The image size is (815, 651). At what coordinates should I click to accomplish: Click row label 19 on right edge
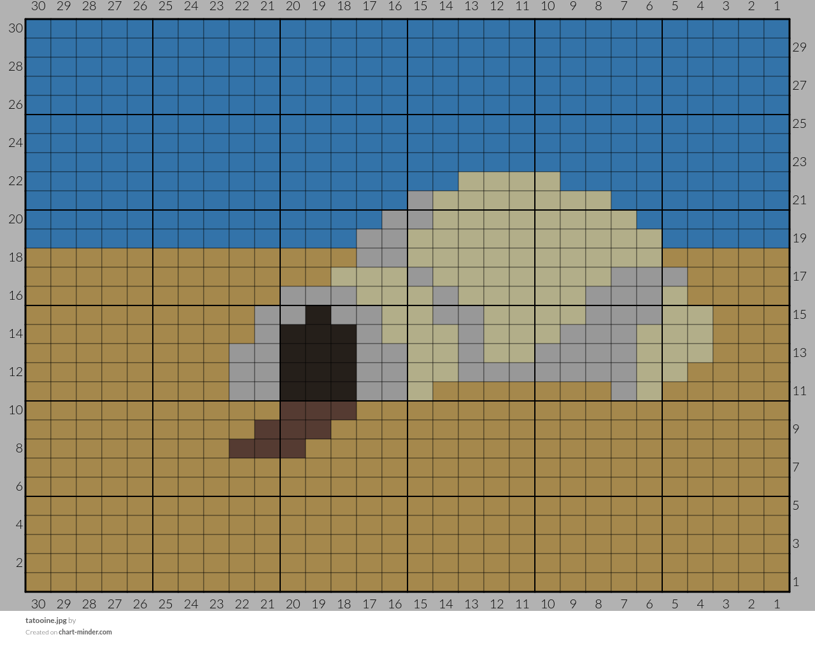pos(800,238)
